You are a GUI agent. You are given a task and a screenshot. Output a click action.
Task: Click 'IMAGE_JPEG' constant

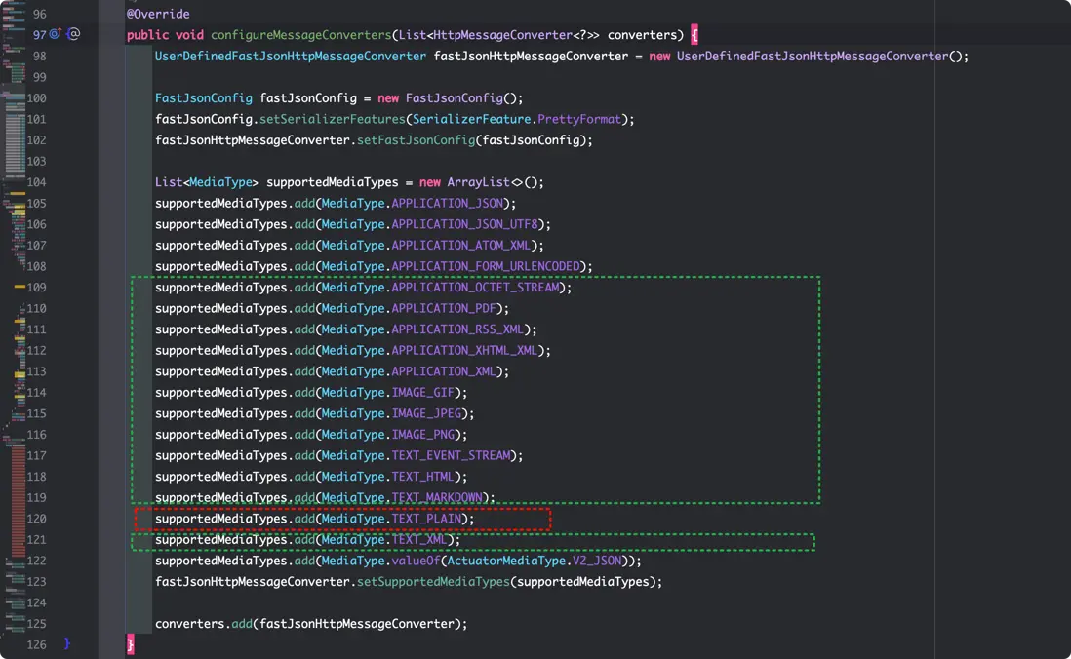click(x=426, y=414)
